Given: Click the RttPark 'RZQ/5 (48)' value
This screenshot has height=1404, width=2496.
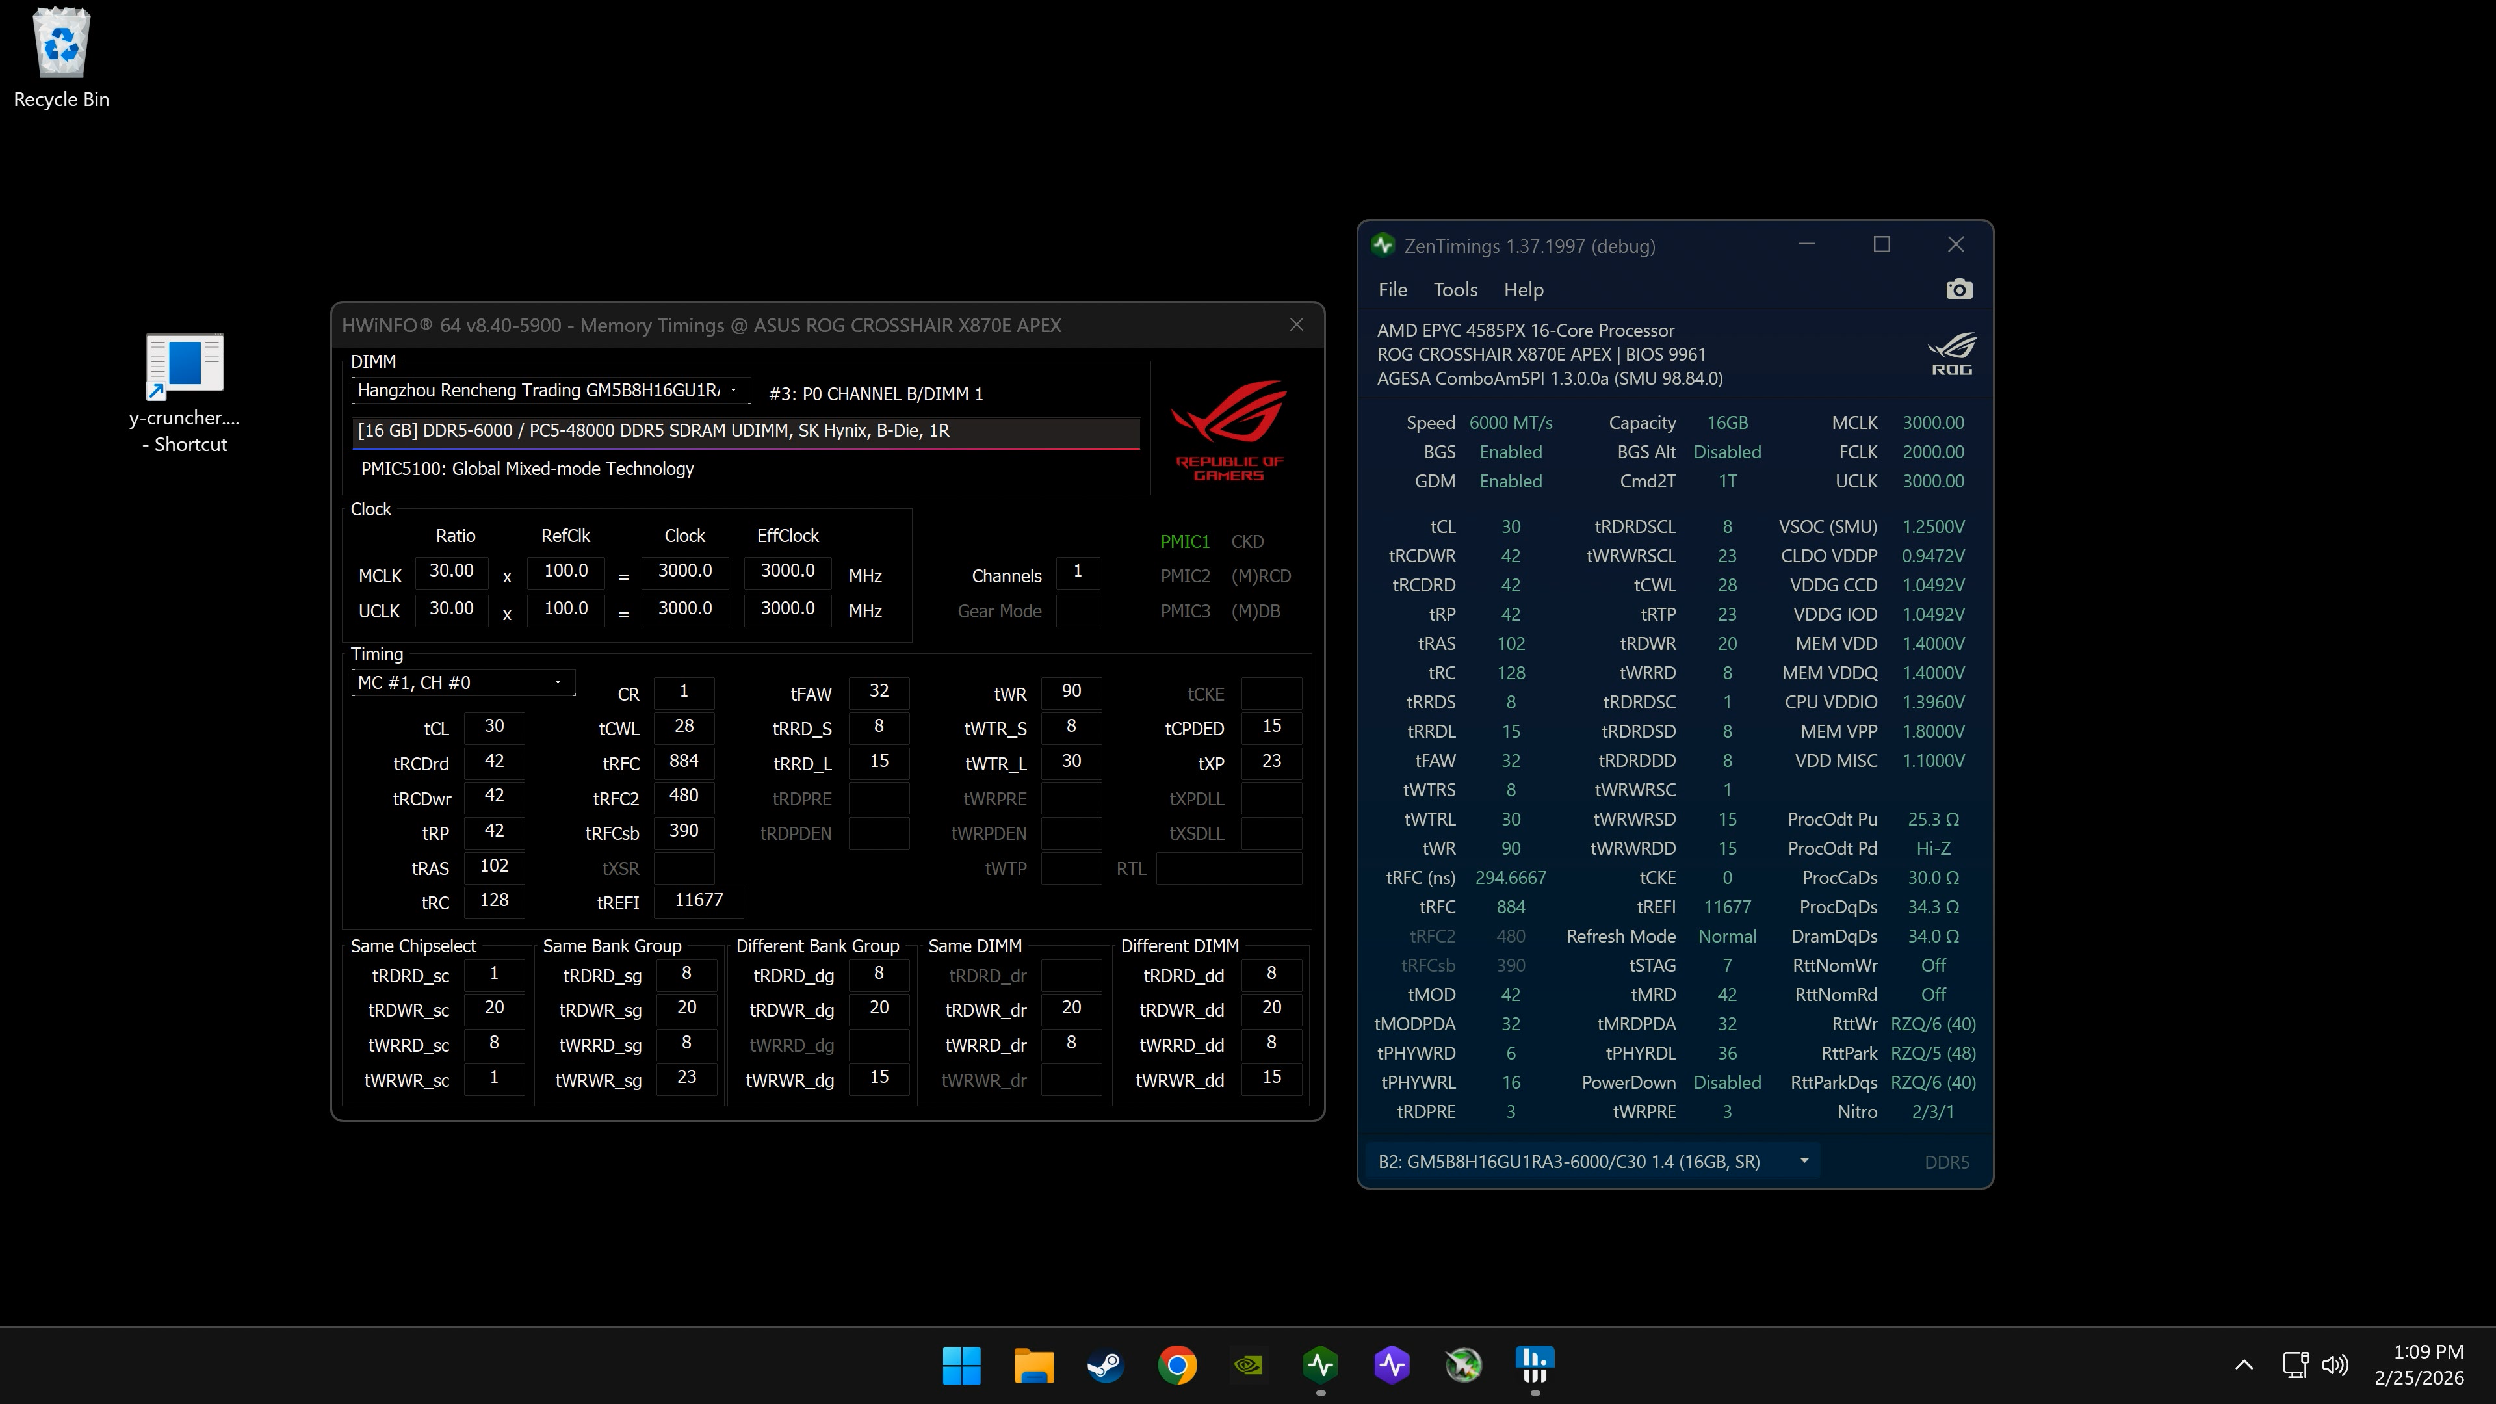Looking at the screenshot, I should [1933, 1053].
